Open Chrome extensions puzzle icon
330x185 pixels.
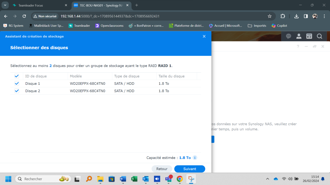point(283,16)
